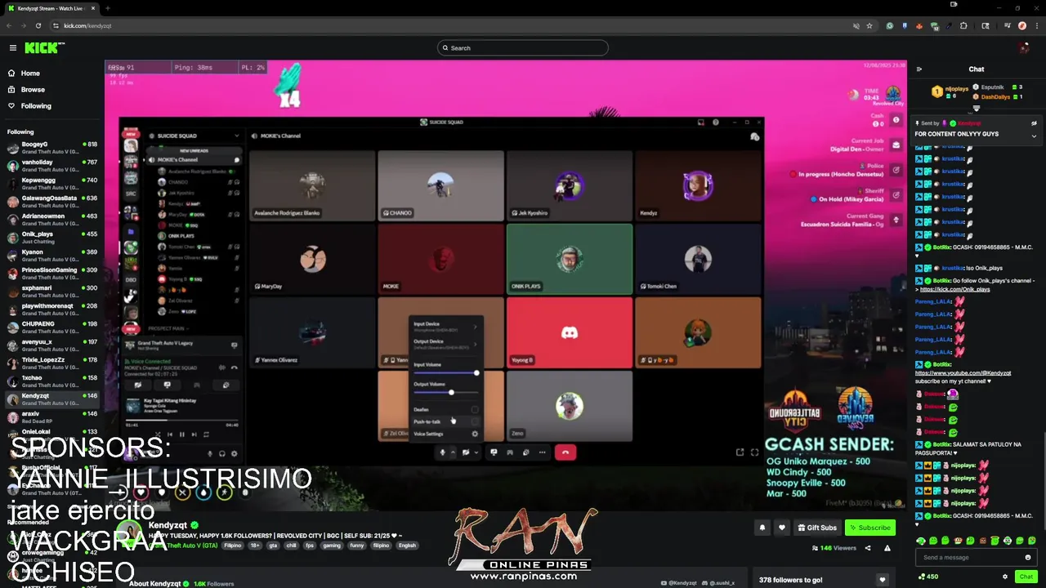Click the report warning triangle icon
Image resolution: width=1046 pixels, height=588 pixels.
coord(887,548)
